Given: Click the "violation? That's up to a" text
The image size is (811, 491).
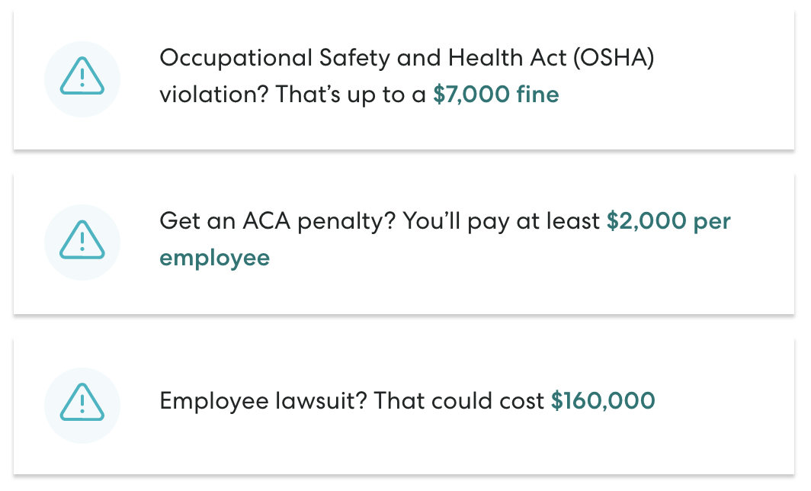Looking at the screenshot, I should click(x=293, y=95).
